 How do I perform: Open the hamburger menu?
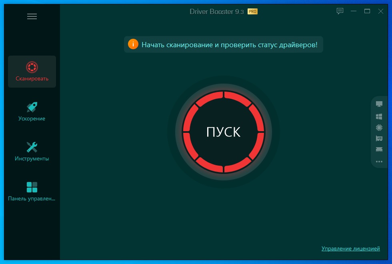click(x=32, y=16)
